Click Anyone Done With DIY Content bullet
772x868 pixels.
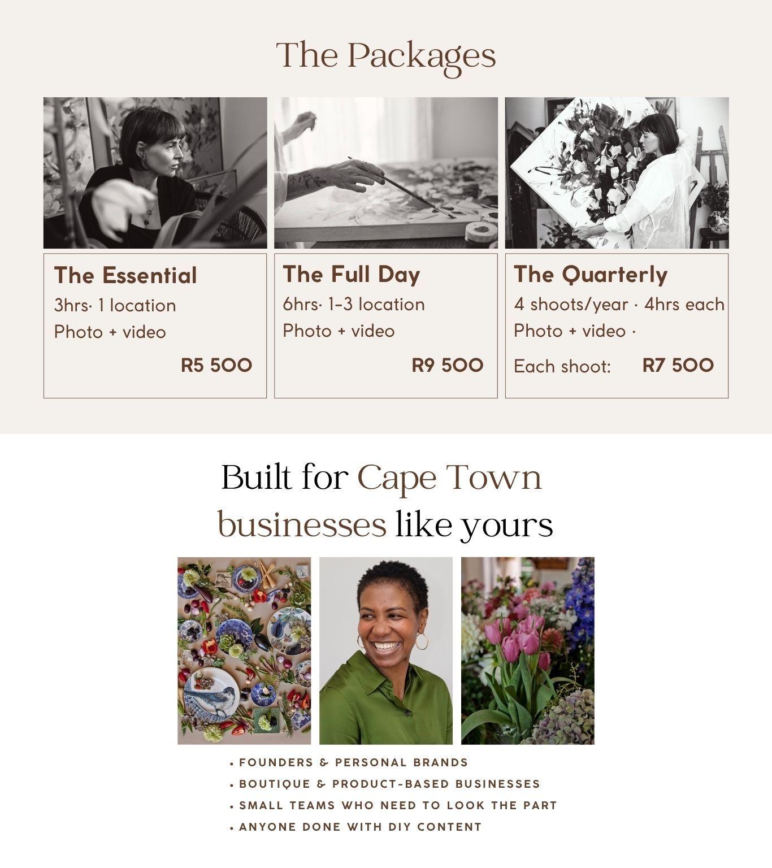pyautogui.click(x=356, y=827)
